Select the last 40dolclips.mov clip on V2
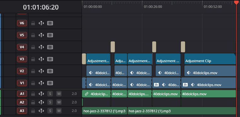 210,71
